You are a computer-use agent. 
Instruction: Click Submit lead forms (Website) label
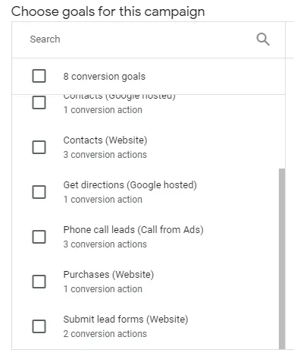click(x=126, y=320)
